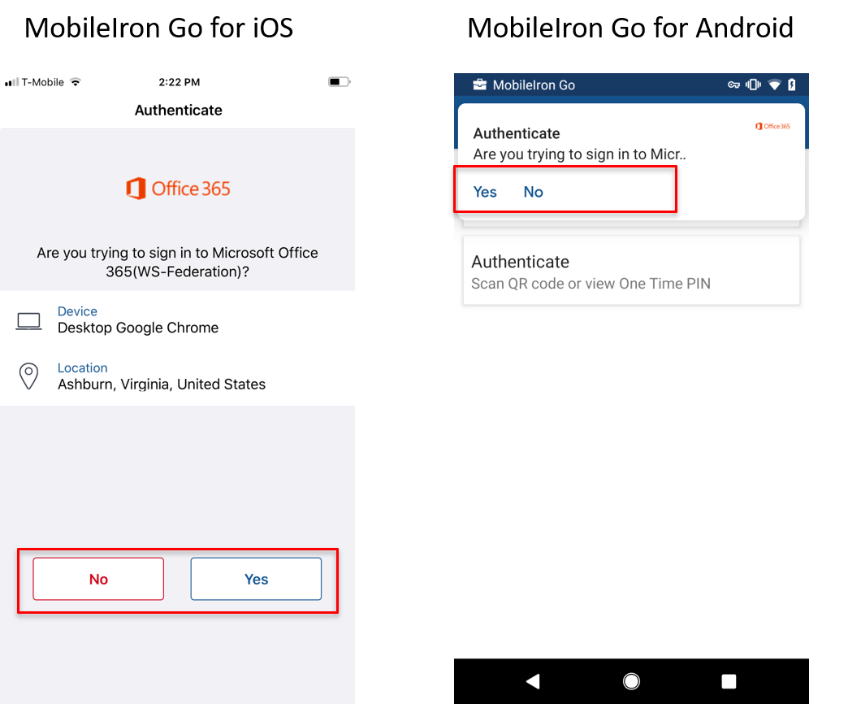Click the small Office 365 logo in notification
This screenshot has width=848, height=704.
(772, 126)
